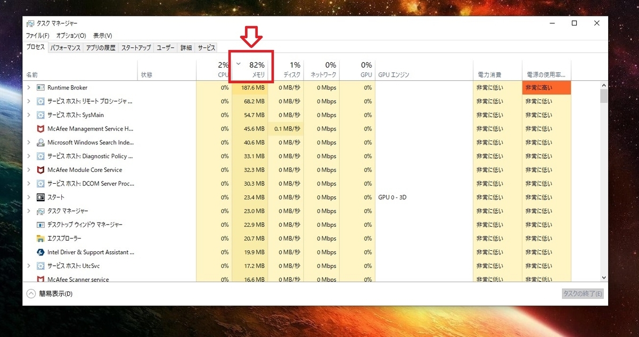The width and height of the screenshot is (639, 337).
Task: Click the Task Manager title bar icon
Action: [30, 23]
